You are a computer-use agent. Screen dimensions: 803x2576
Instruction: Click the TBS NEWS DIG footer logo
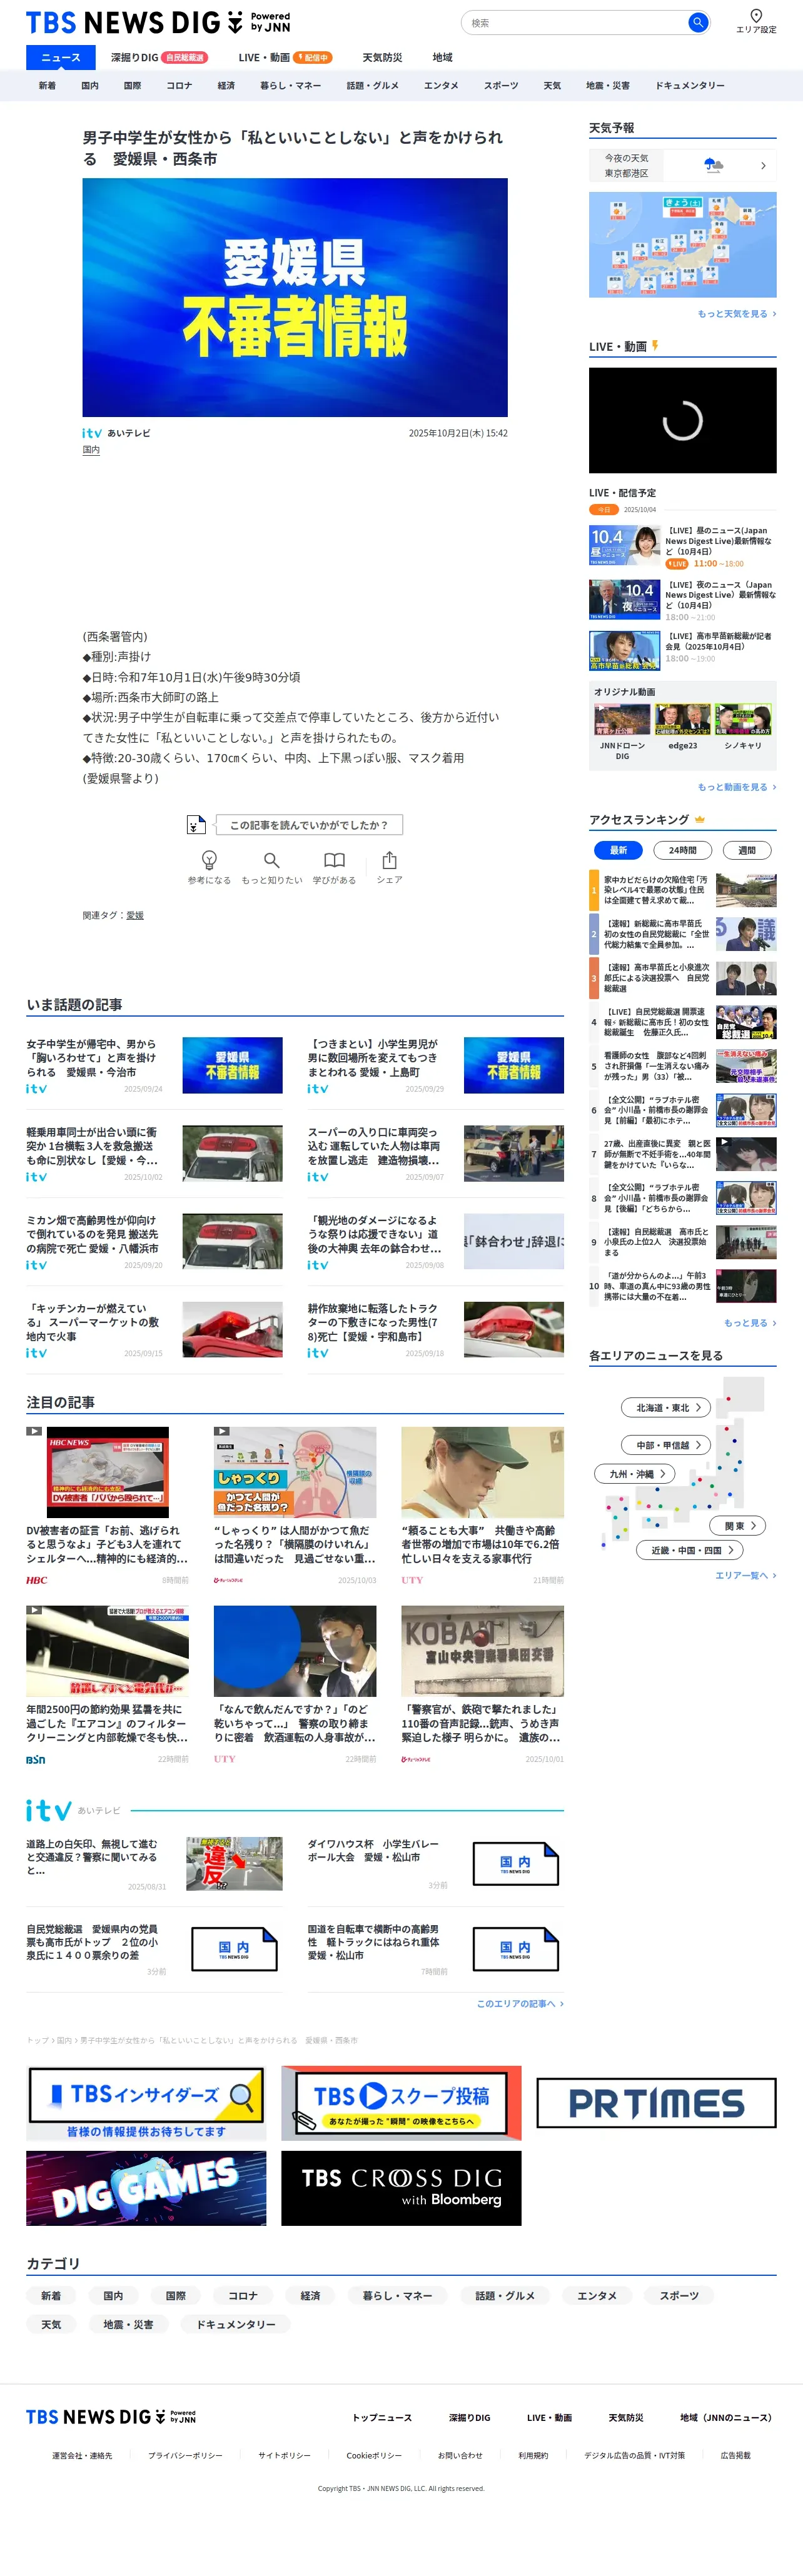point(111,2417)
